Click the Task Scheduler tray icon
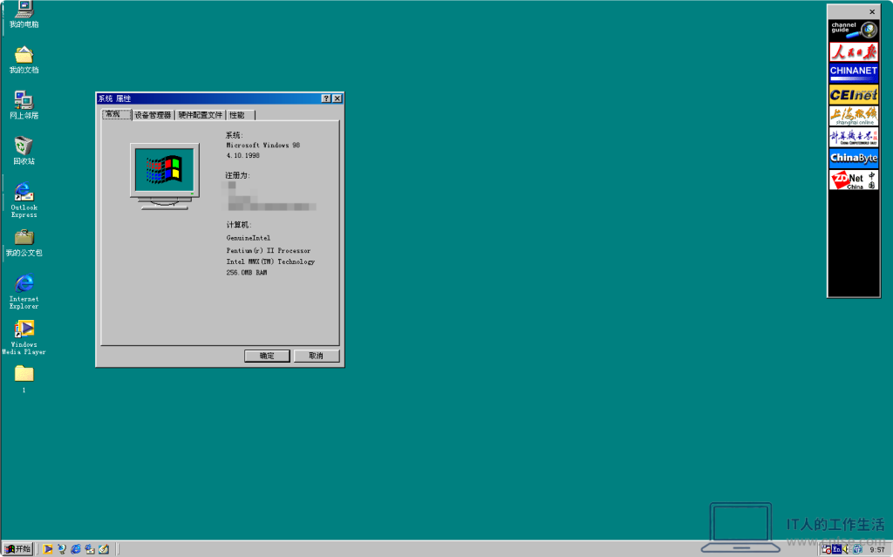This screenshot has width=893, height=557. [826, 550]
